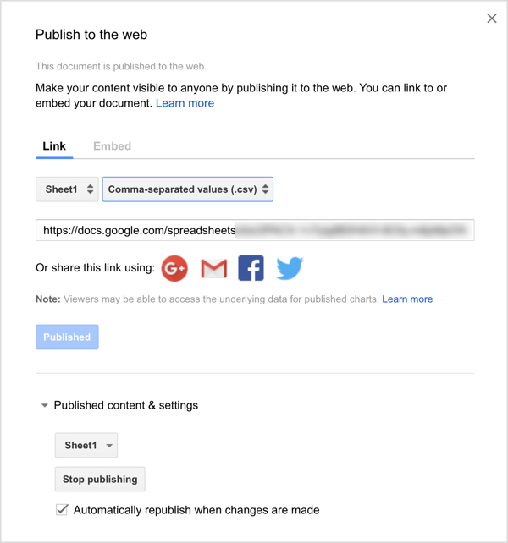
Task: Click the Stop publishing button
Action: tap(100, 480)
